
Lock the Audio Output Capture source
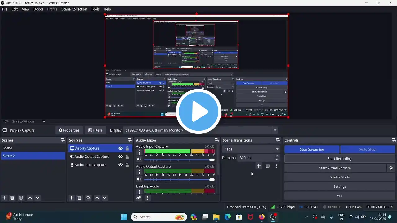[127, 156]
